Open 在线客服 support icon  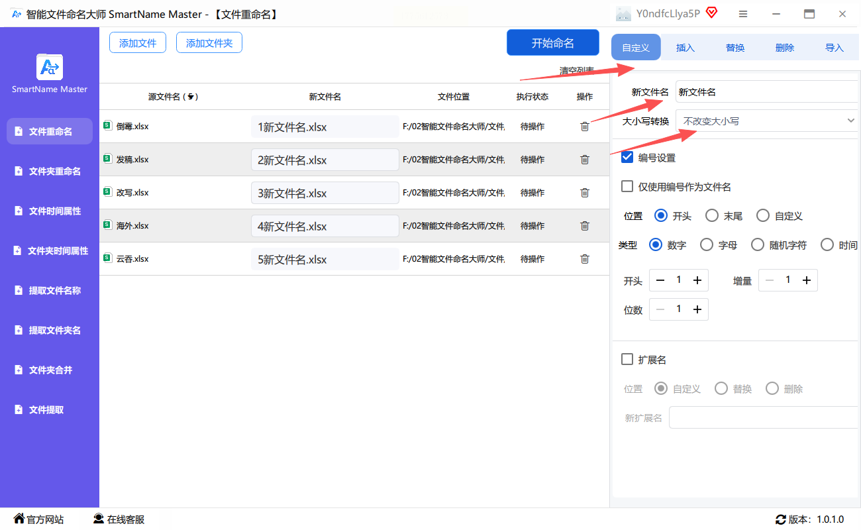(99, 519)
